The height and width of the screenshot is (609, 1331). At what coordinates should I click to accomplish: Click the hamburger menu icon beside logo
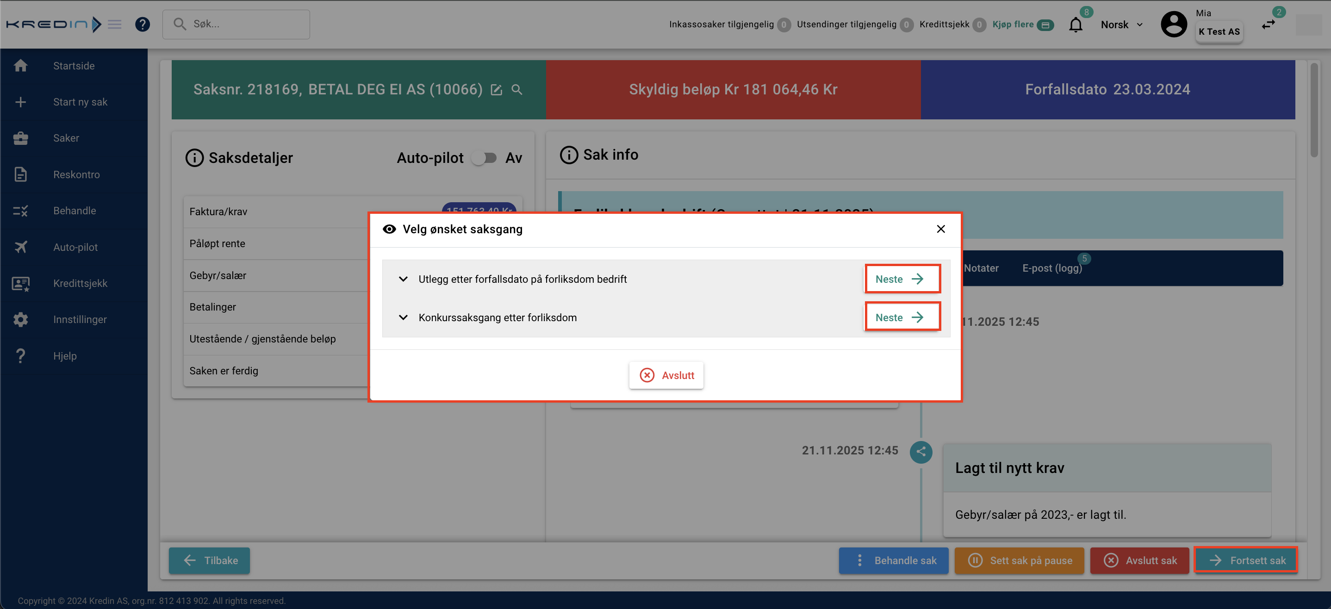115,24
